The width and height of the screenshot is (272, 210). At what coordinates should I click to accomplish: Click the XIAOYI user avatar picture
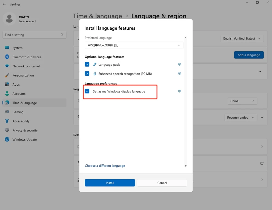(x=9, y=19)
